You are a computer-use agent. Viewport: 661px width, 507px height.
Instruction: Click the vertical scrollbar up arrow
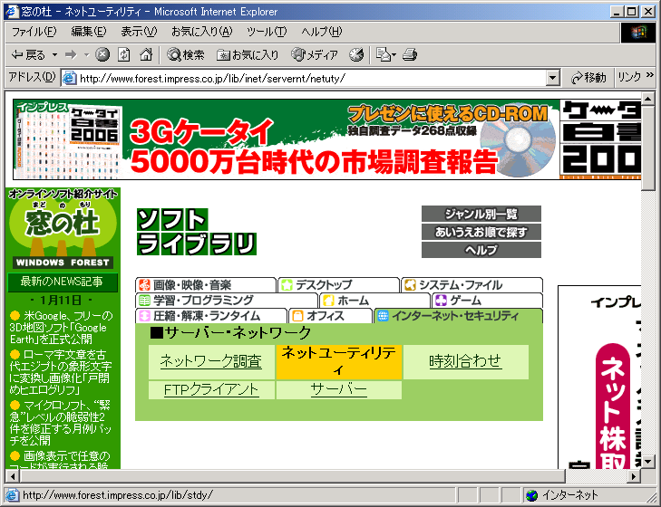point(648,99)
